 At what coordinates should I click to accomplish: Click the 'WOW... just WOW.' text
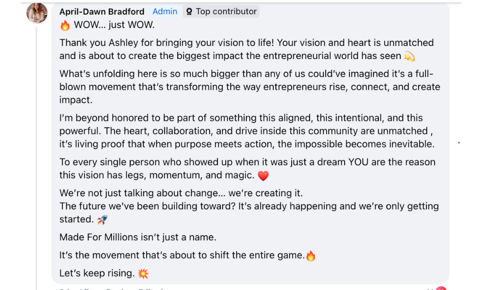114,25
